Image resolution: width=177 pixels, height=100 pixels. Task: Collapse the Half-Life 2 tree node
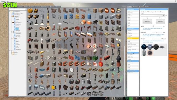[x=11, y=16]
